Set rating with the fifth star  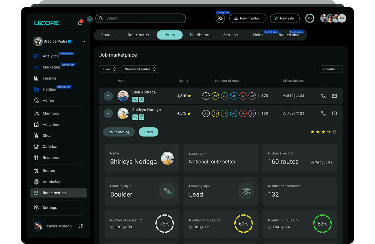[334, 132]
